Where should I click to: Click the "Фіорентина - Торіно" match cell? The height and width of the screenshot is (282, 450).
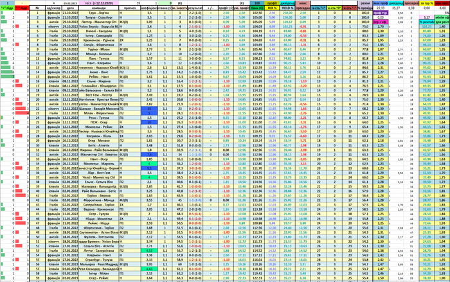tap(99, 228)
